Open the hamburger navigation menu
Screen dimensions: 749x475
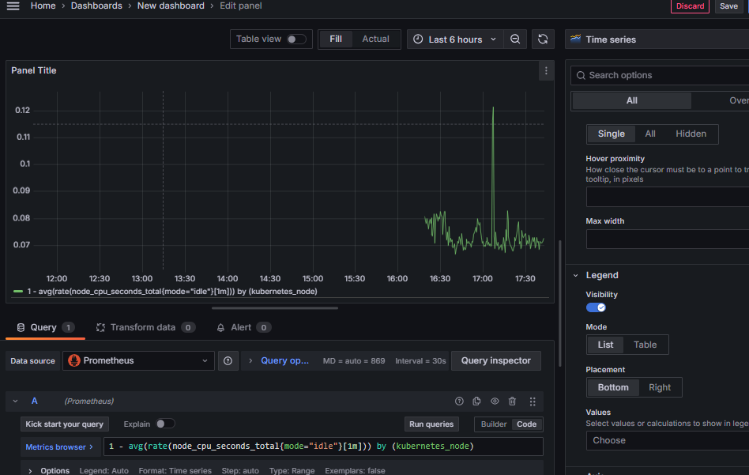(x=13, y=6)
